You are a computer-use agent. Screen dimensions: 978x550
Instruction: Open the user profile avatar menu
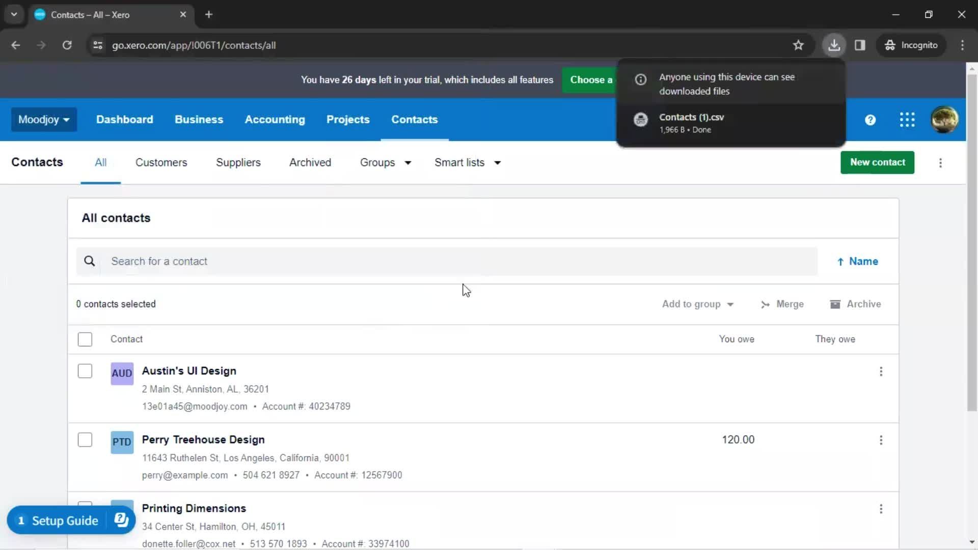[944, 120]
